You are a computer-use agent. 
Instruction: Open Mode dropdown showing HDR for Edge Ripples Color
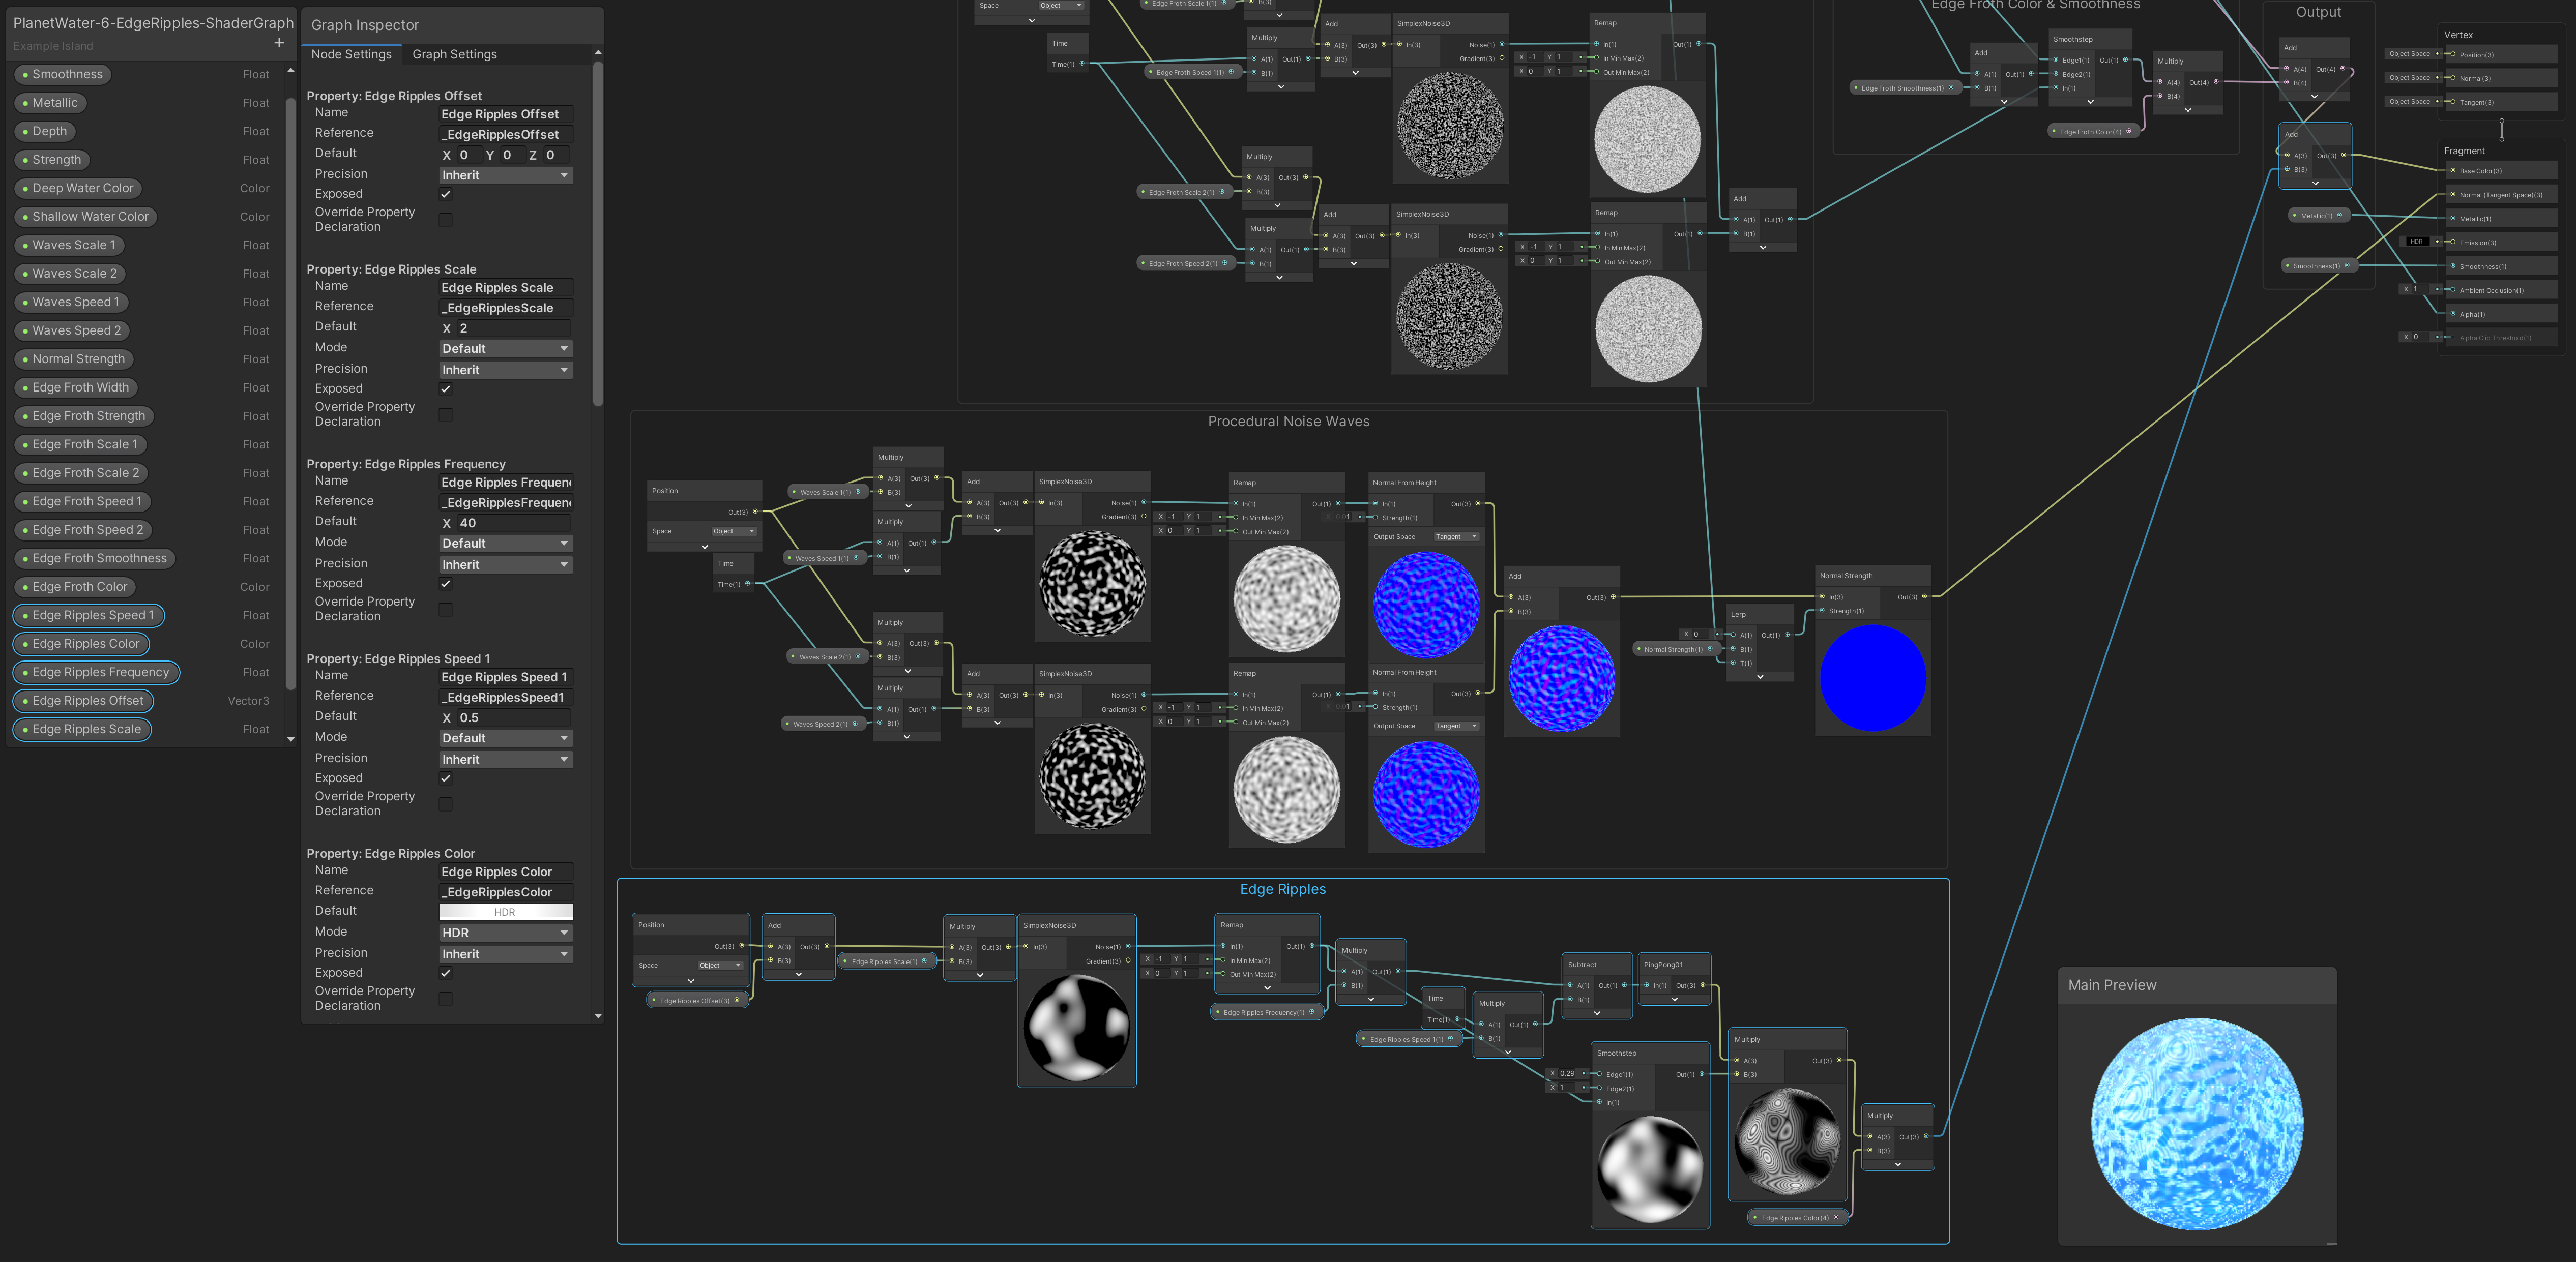pos(506,932)
